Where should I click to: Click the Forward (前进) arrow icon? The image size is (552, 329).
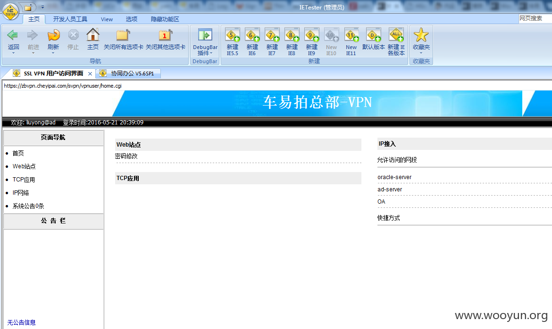click(33, 35)
